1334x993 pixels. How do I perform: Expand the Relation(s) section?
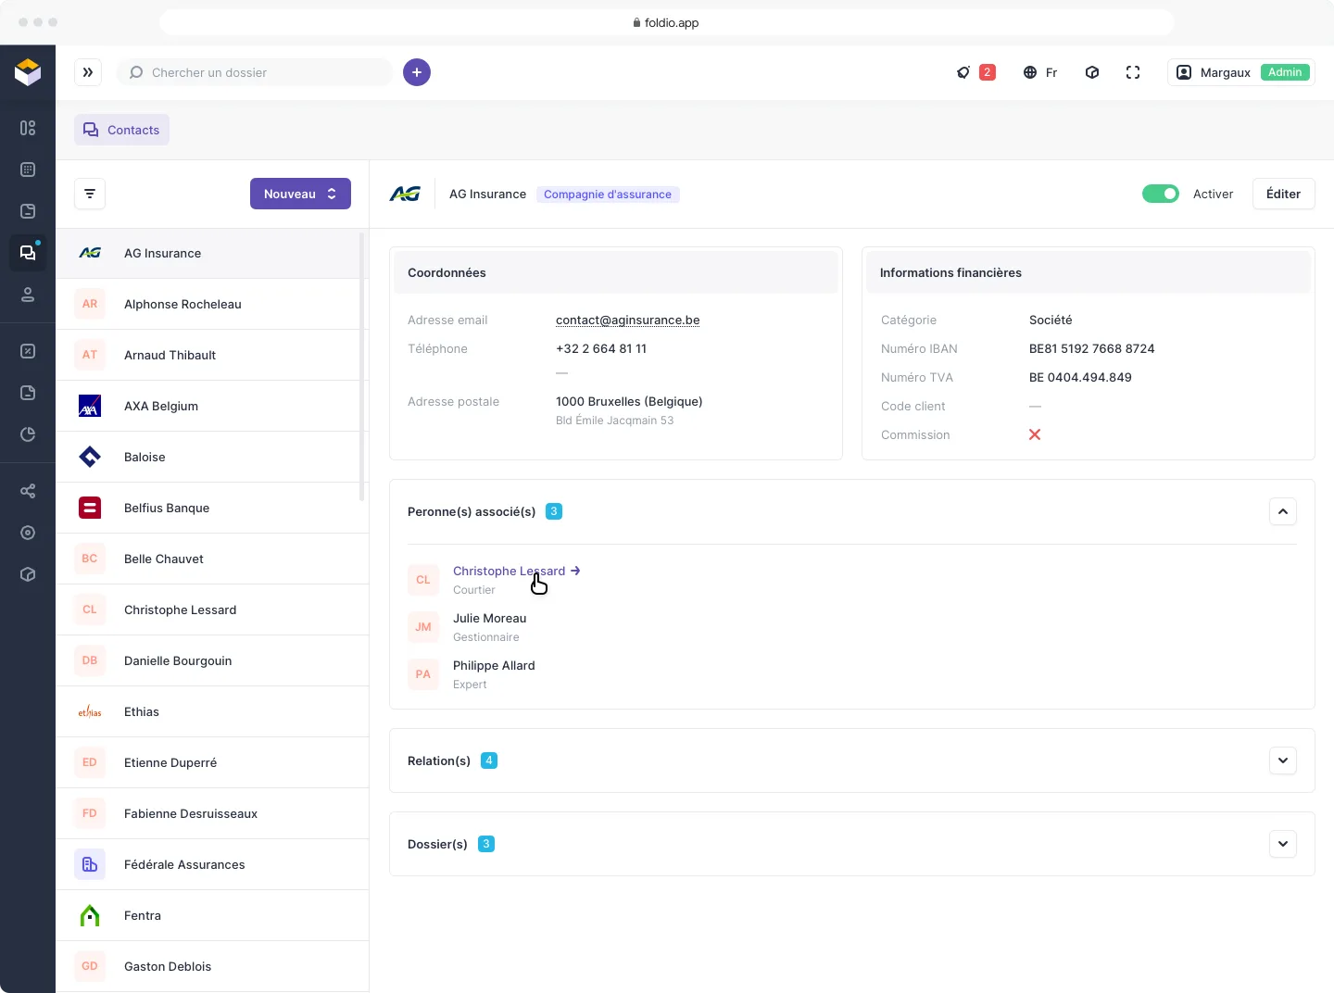click(x=1283, y=760)
